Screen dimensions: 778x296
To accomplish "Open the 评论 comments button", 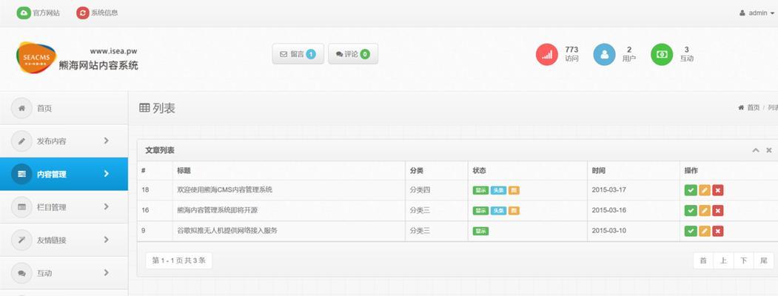I will click(353, 54).
